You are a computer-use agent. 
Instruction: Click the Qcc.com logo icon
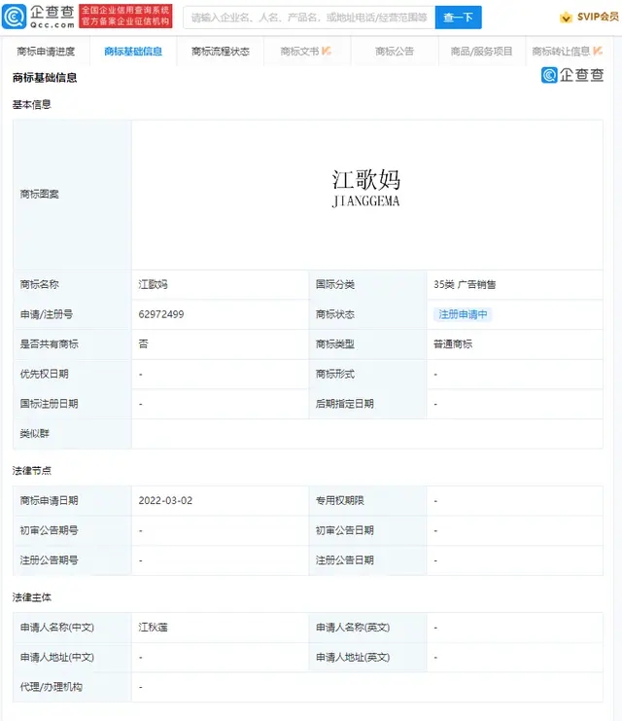[x=16, y=17]
